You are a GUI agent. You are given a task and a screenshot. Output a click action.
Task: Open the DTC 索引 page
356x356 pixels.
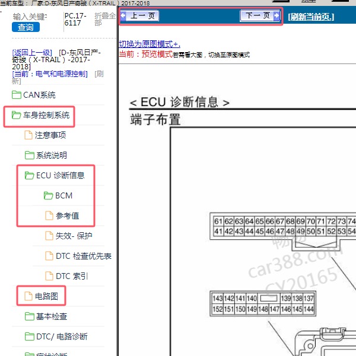(x=72, y=276)
